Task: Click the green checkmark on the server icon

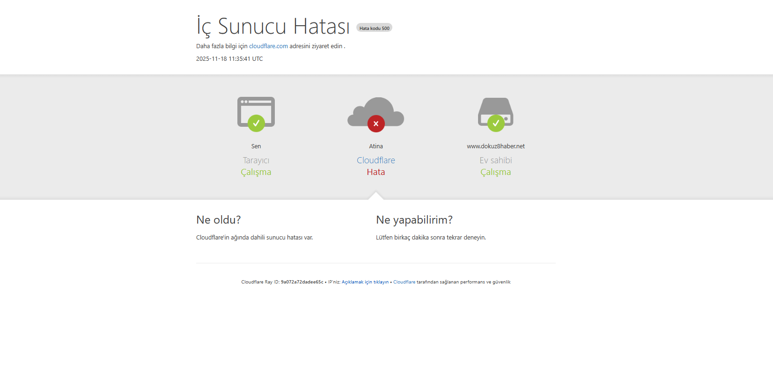Action: coord(496,123)
